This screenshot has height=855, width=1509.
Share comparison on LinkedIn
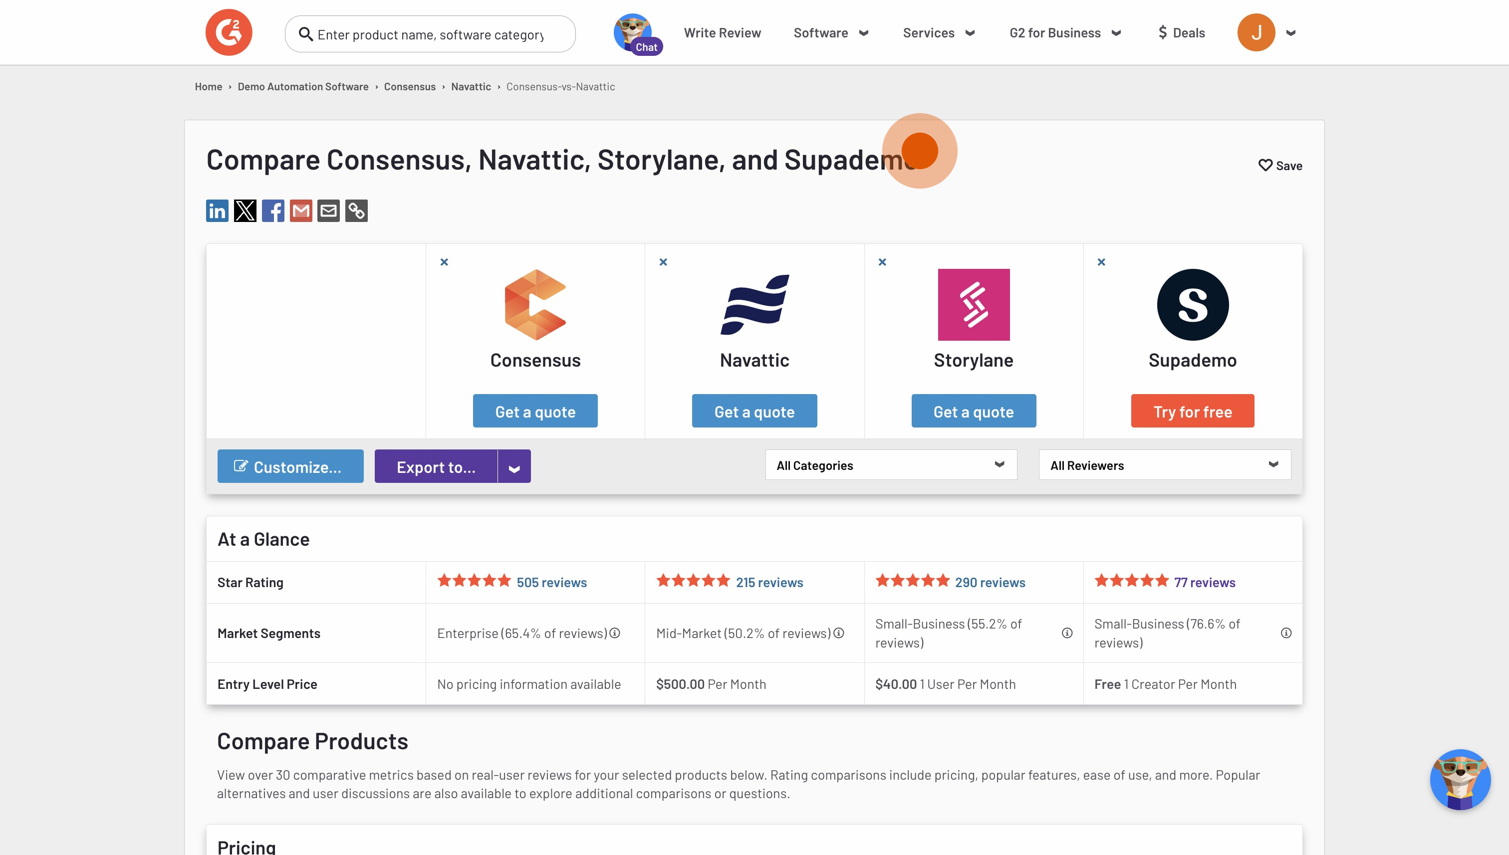click(x=217, y=211)
